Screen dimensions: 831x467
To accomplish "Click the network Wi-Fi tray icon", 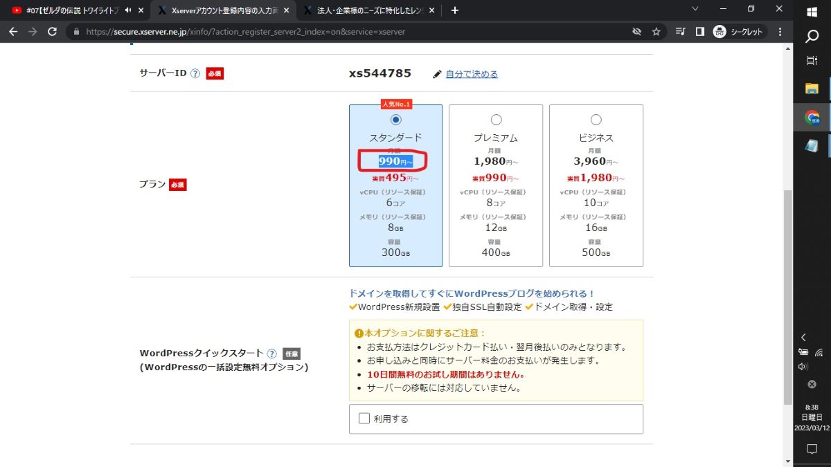I will (x=819, y=352).
